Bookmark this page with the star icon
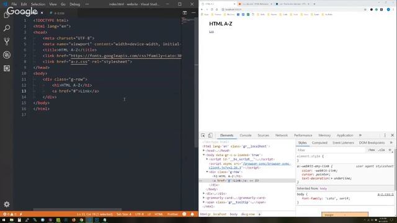 (365, 9)
